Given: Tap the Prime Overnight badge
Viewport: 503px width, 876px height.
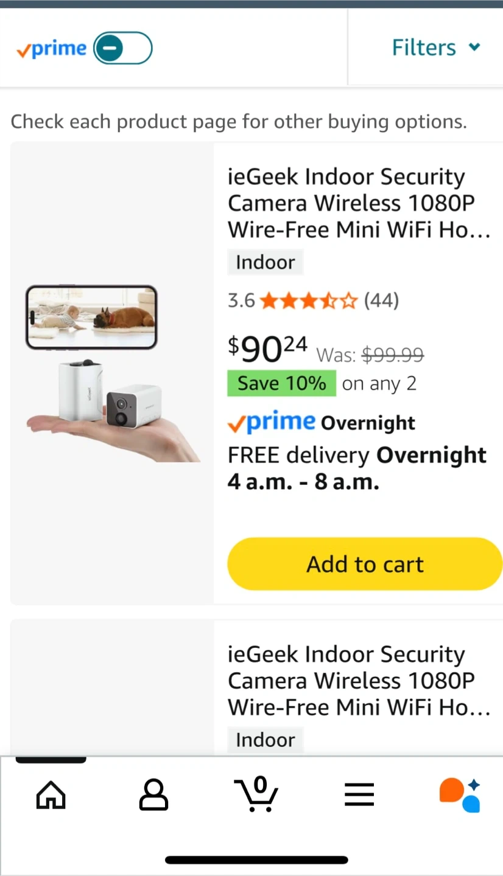Looking at the screenshot, I should pos(322,423).
